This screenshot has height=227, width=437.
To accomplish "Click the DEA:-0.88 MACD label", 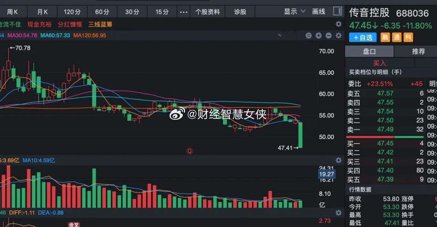I will pos(51,213).
